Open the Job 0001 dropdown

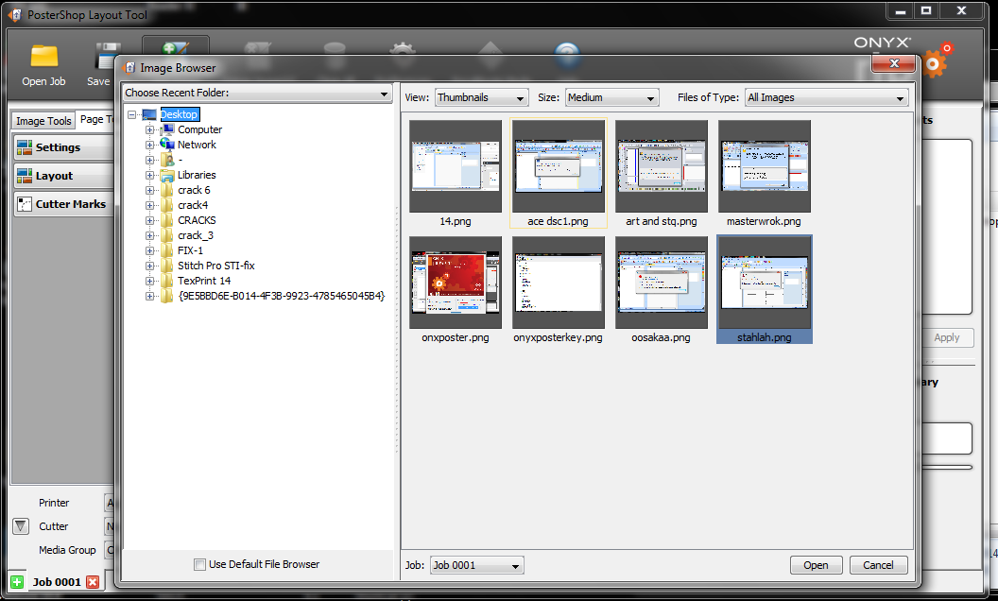[x=476, y=565]
